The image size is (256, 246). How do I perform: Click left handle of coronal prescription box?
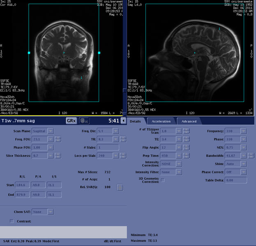(x=29, y=53)
